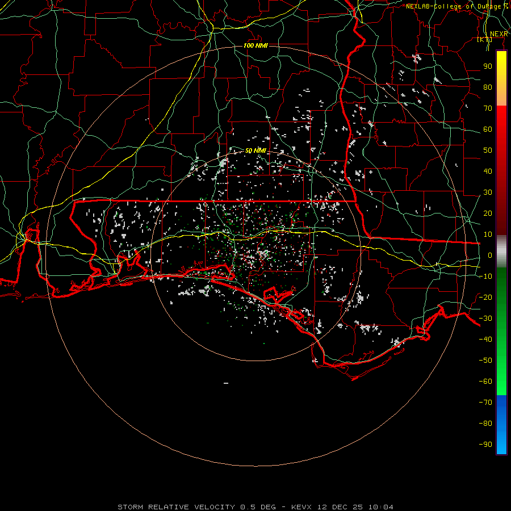Click the -60 label on the velocity scale
This screenshot has height=511, width=511.
click(x=485, y=382)
